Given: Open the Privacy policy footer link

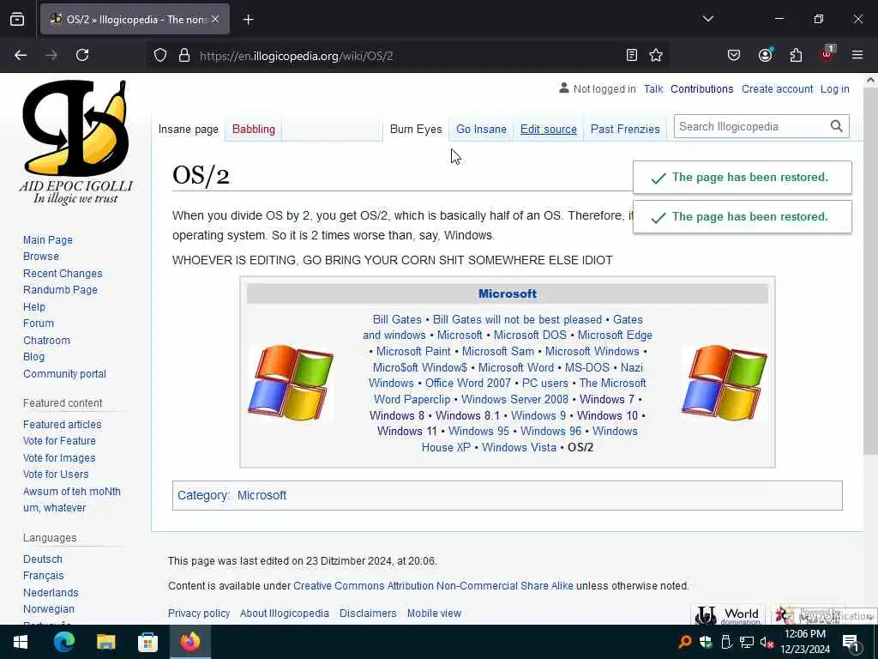Looking at the screenshot, I should click(x=199, y=613).
